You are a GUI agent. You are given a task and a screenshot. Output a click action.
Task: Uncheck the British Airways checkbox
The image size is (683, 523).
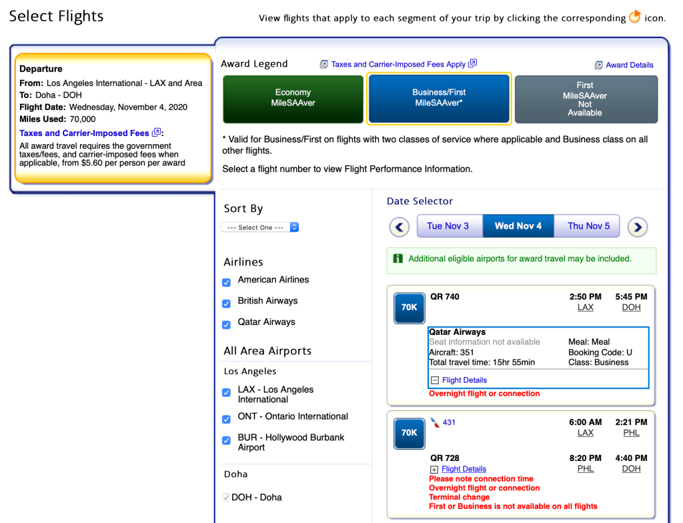[x=227, y=304]
